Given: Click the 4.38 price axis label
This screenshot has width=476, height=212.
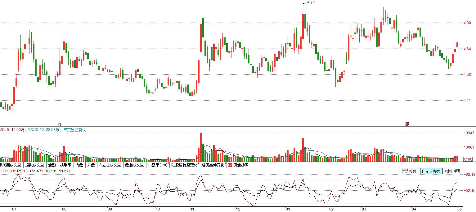Looking at the screenshot, I should (467, 75).
